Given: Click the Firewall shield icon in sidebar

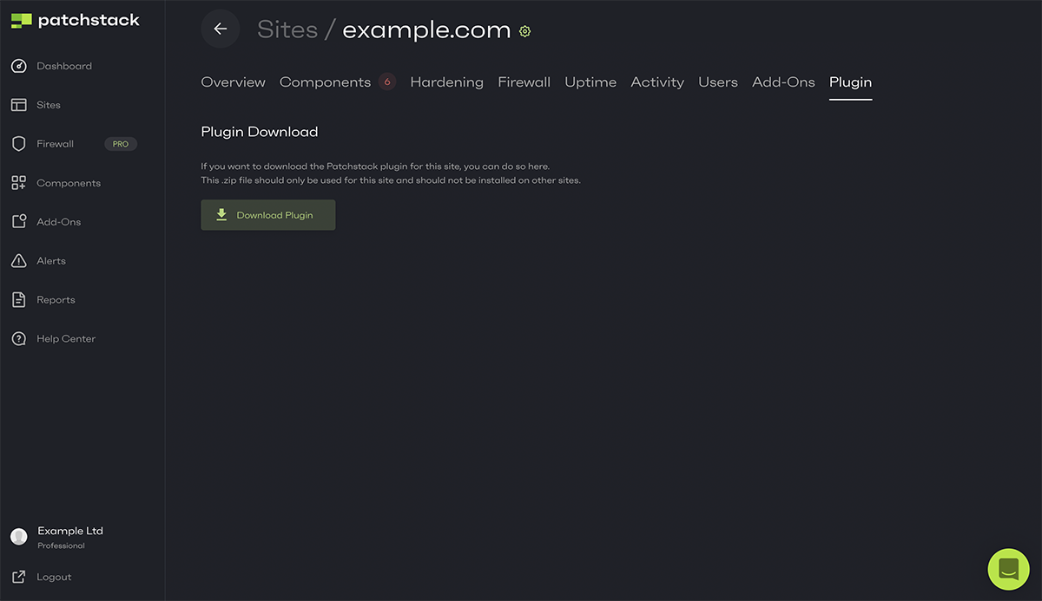Looking at the screenshot, I should [18, 144].
